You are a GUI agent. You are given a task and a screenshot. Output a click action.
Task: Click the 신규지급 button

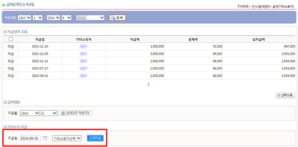click(95, 138)
